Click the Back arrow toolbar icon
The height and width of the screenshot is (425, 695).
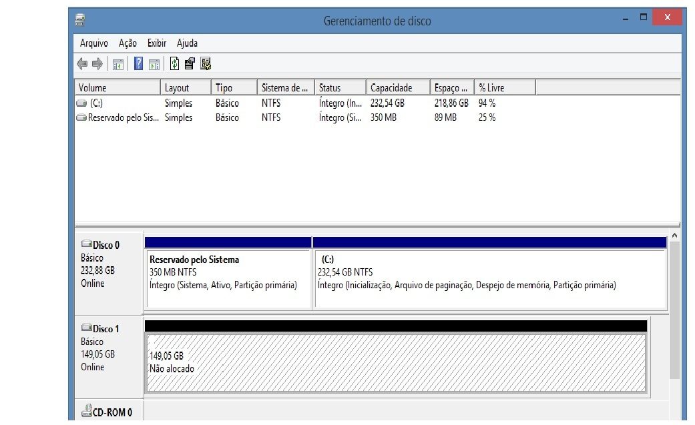(x=82, y=64)
